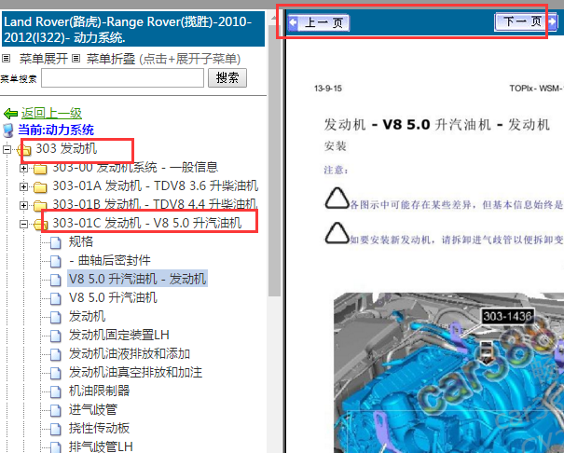Click page icon beside 机油限制器
Image resolution: width=564 pixels, height=453 pixels.
[x=55, y=391]
